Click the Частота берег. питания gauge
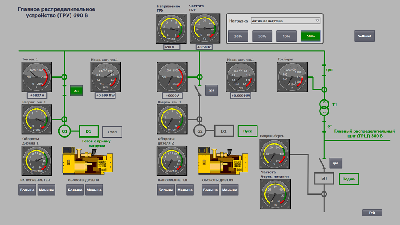Screen dimensions: 400x225 click(276, 194)
